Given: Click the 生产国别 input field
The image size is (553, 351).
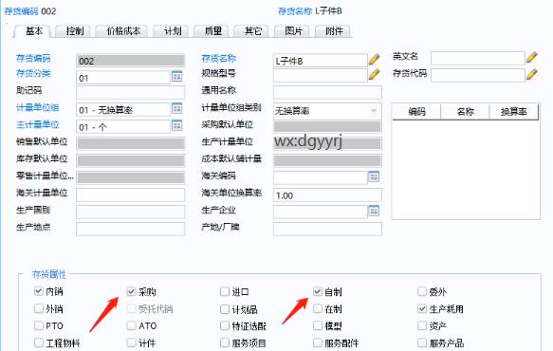Looking at the screenshot, I should pyautogui.click(x=131, y=212).
